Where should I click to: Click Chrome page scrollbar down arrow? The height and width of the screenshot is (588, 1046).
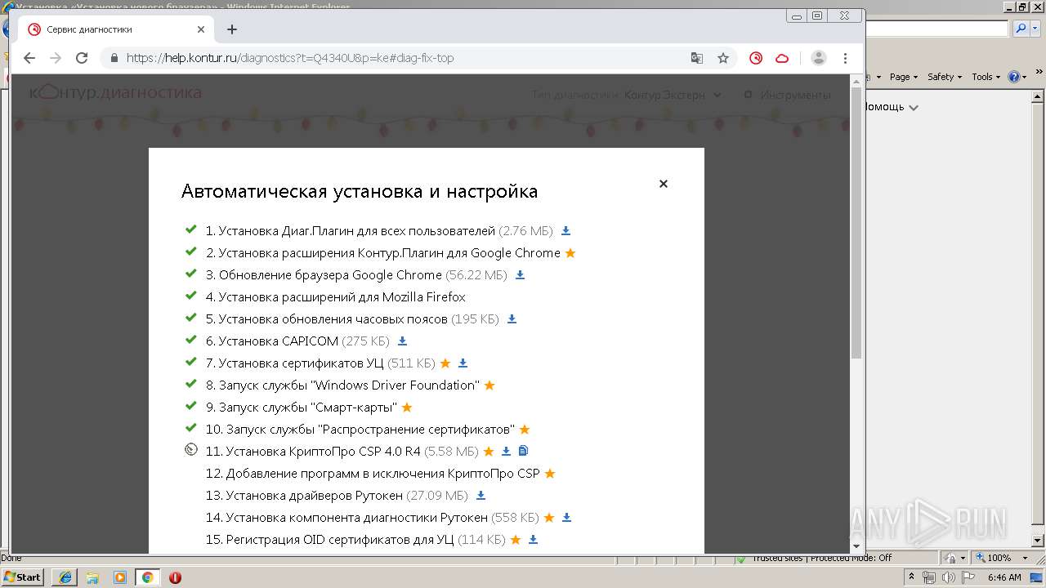point(856,546)
